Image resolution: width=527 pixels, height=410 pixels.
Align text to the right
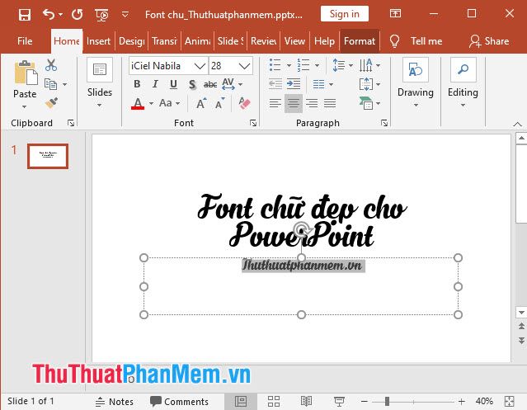(312, 103)
